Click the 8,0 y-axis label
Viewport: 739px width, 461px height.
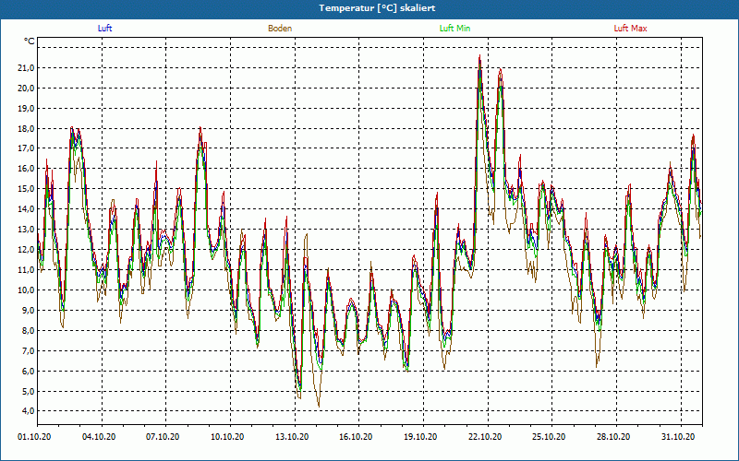point(28,331)
